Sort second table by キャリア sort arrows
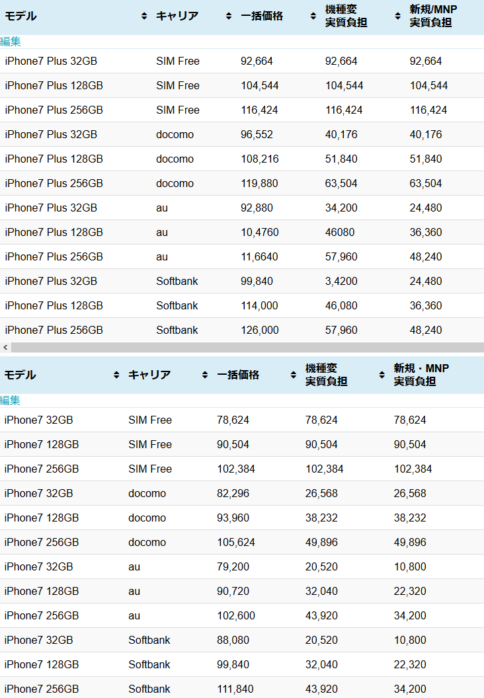Image resolution: width=484 pixels, height=698 pixels. pyautogui.click(x=205, y=375)
